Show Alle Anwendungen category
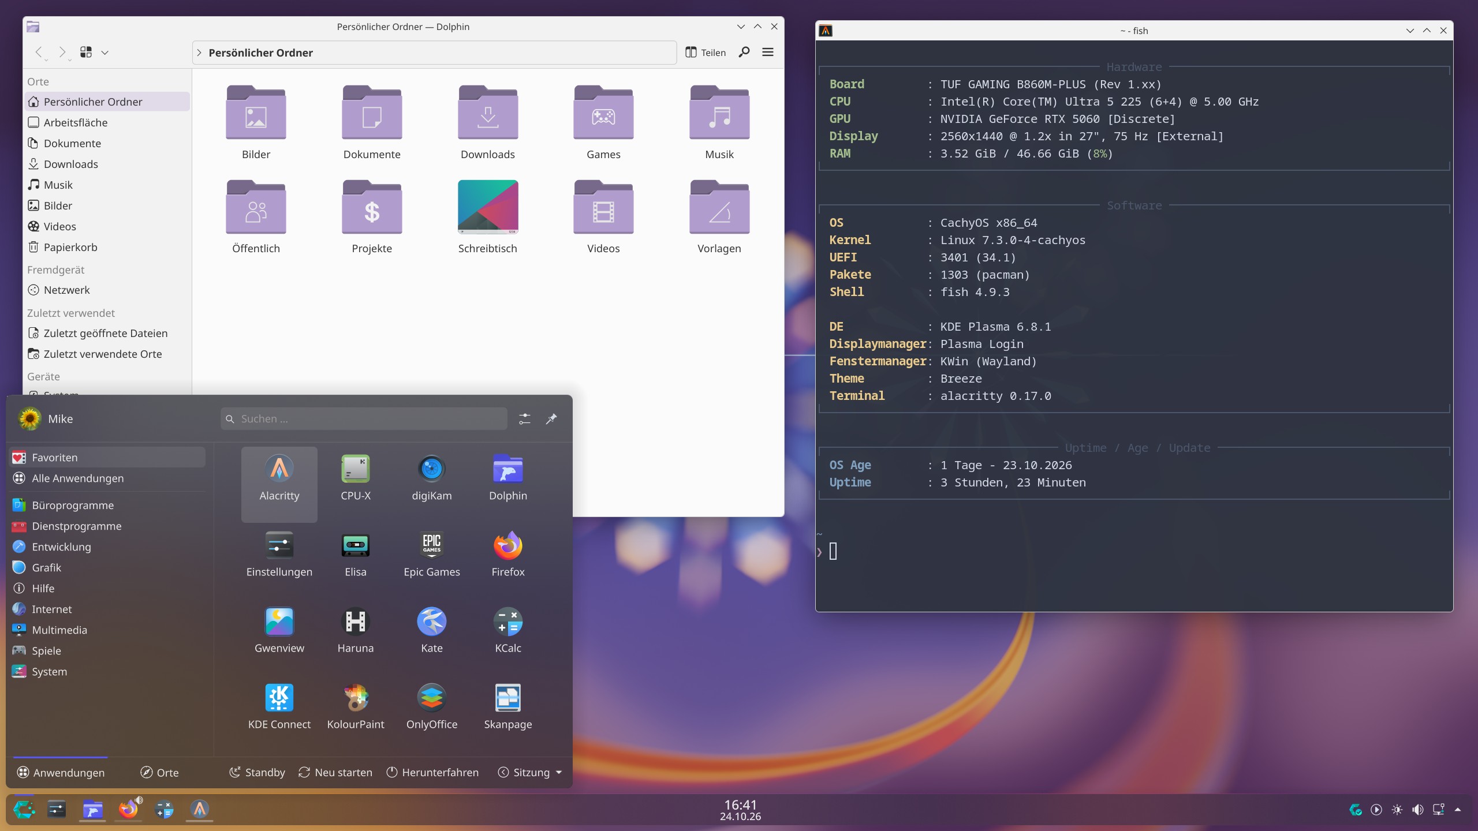This screenshot has height=831, width=1478. click(x=108, y=478)
